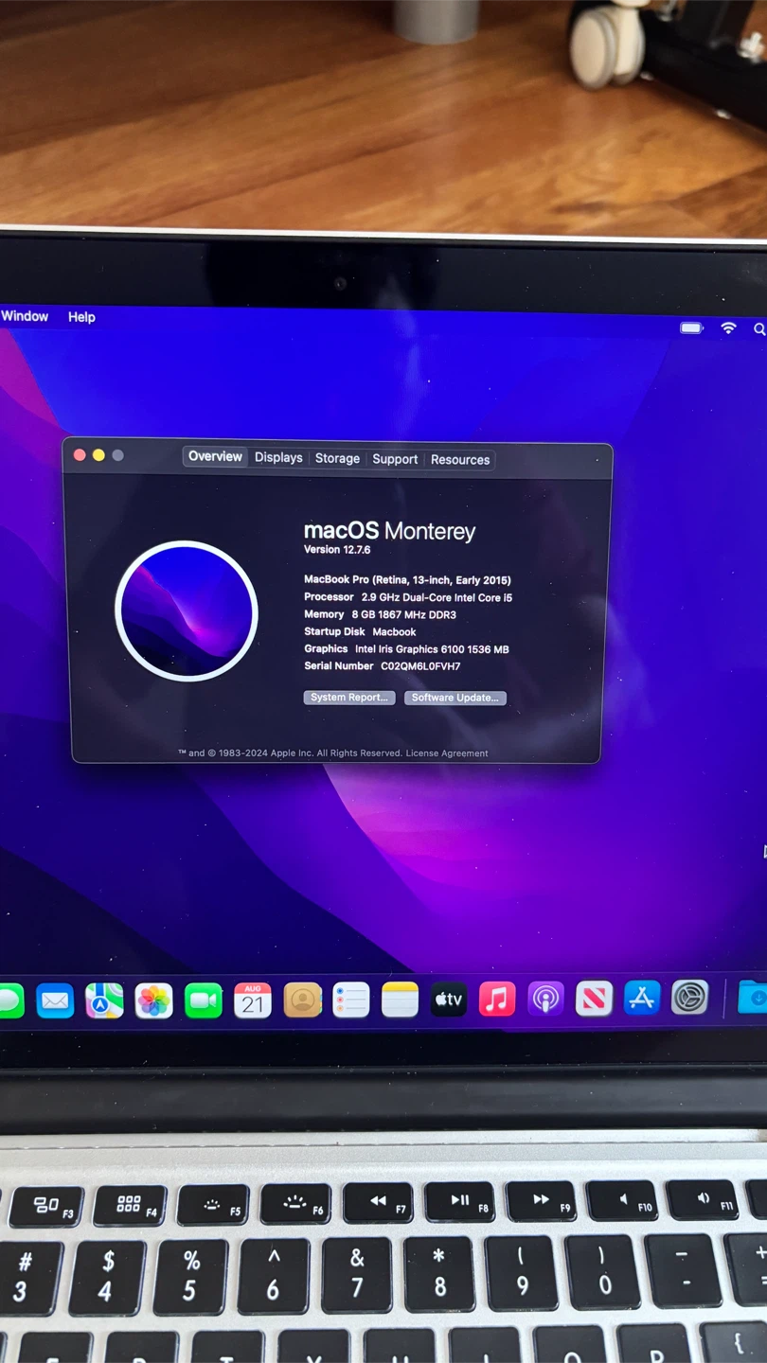767x1363 pixels.
Task: Click the Serial Number value
Action: 420,666
